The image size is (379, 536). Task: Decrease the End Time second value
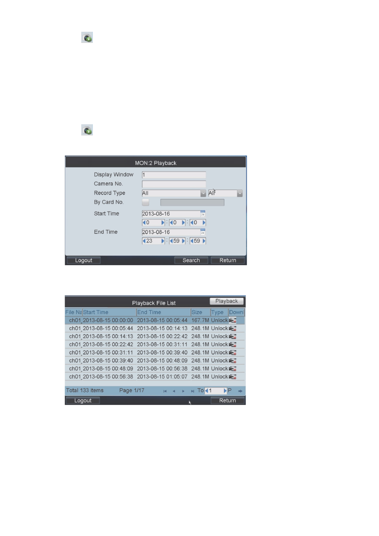pyautogui.click(x=192, y=241)
